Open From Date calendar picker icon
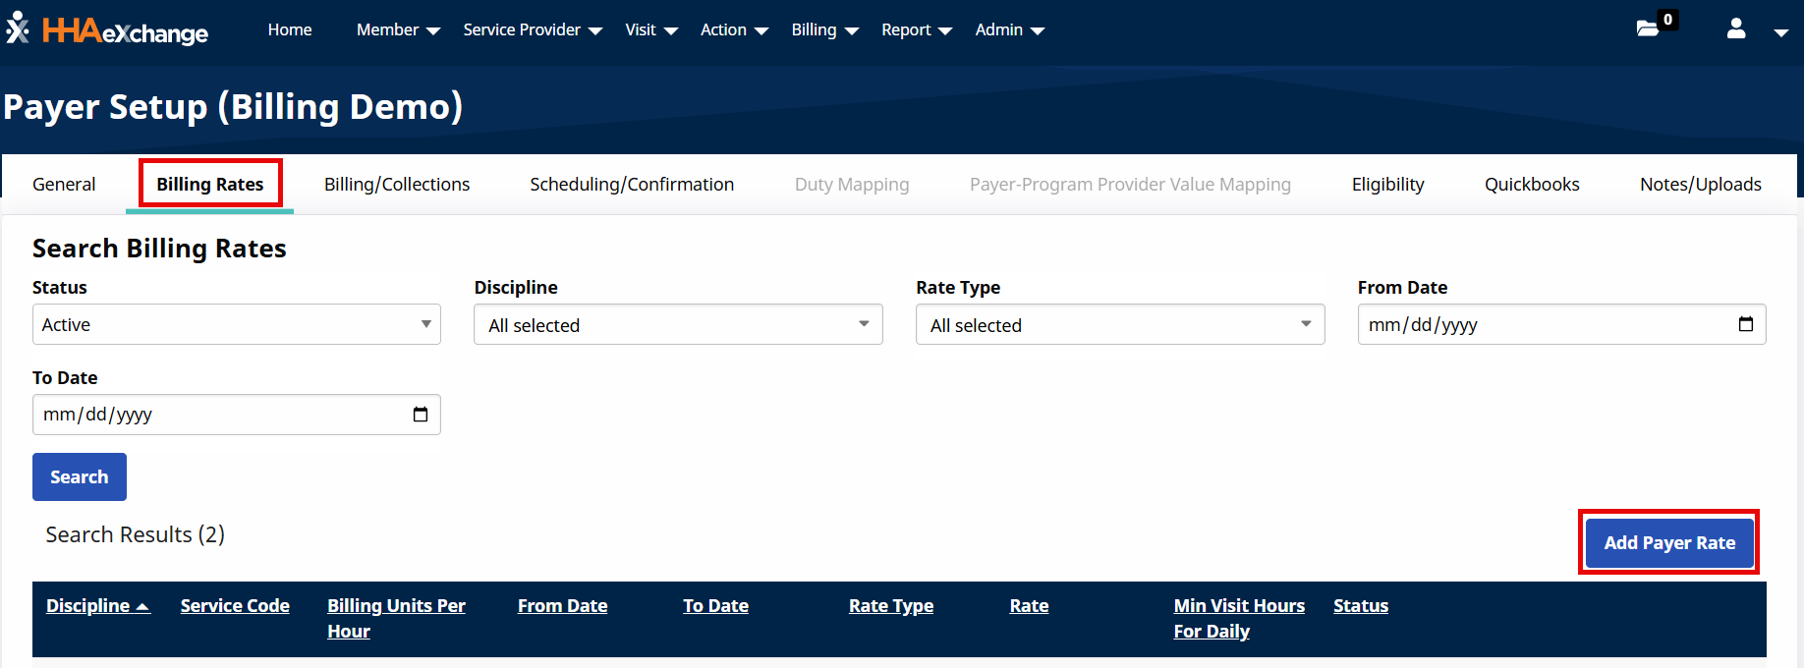This screenshot has width=1804, height=668. (1745, 324)
